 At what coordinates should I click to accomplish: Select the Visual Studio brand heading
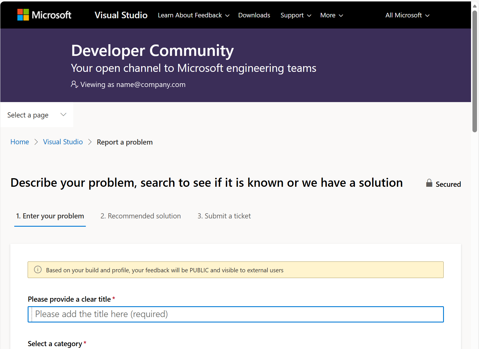pos(121,15)
